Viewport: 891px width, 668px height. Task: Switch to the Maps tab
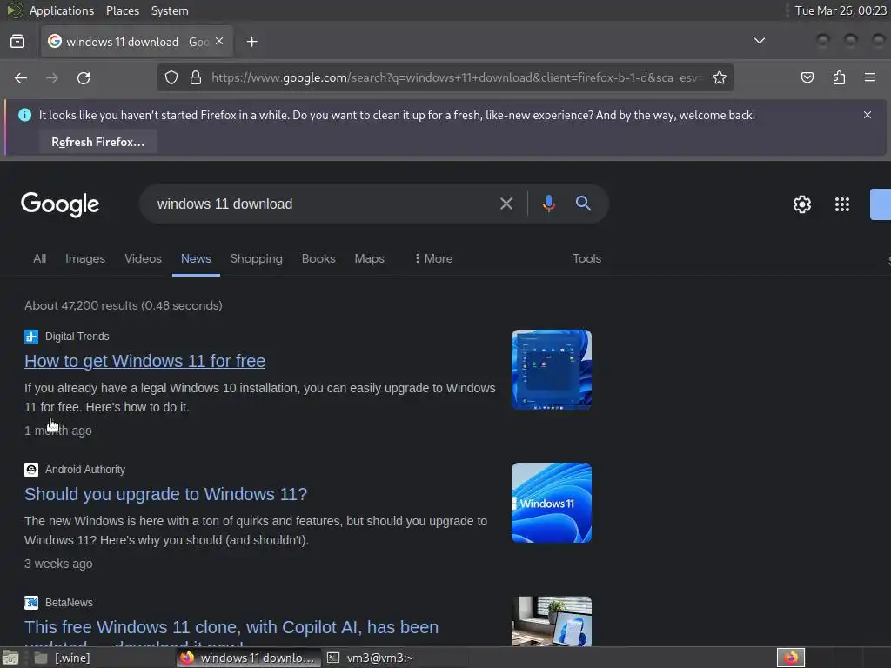[369, 258]
